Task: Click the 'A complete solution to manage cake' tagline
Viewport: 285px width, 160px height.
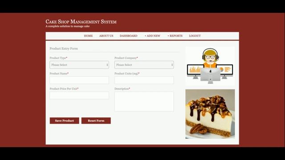Action: pos(68,26)
